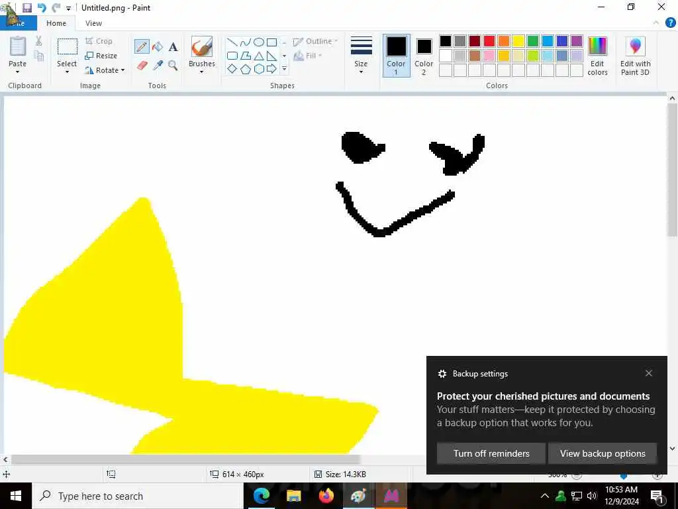Pick the green color swatch
Screen dimensions: 678x509
tap(533, 41)
